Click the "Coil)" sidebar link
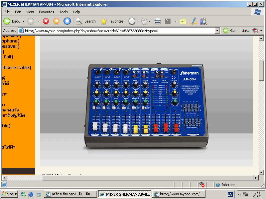 coord(8,57)
